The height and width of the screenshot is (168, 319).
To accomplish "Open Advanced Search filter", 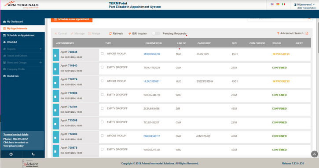I will pos(290,33).
